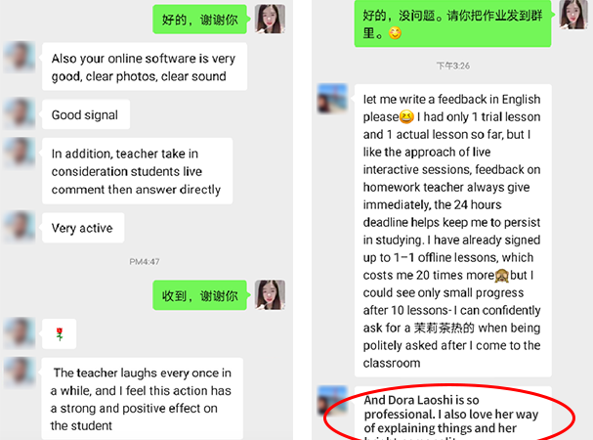Tap the 'PM4:47' timestamp label

click(144, 262)
